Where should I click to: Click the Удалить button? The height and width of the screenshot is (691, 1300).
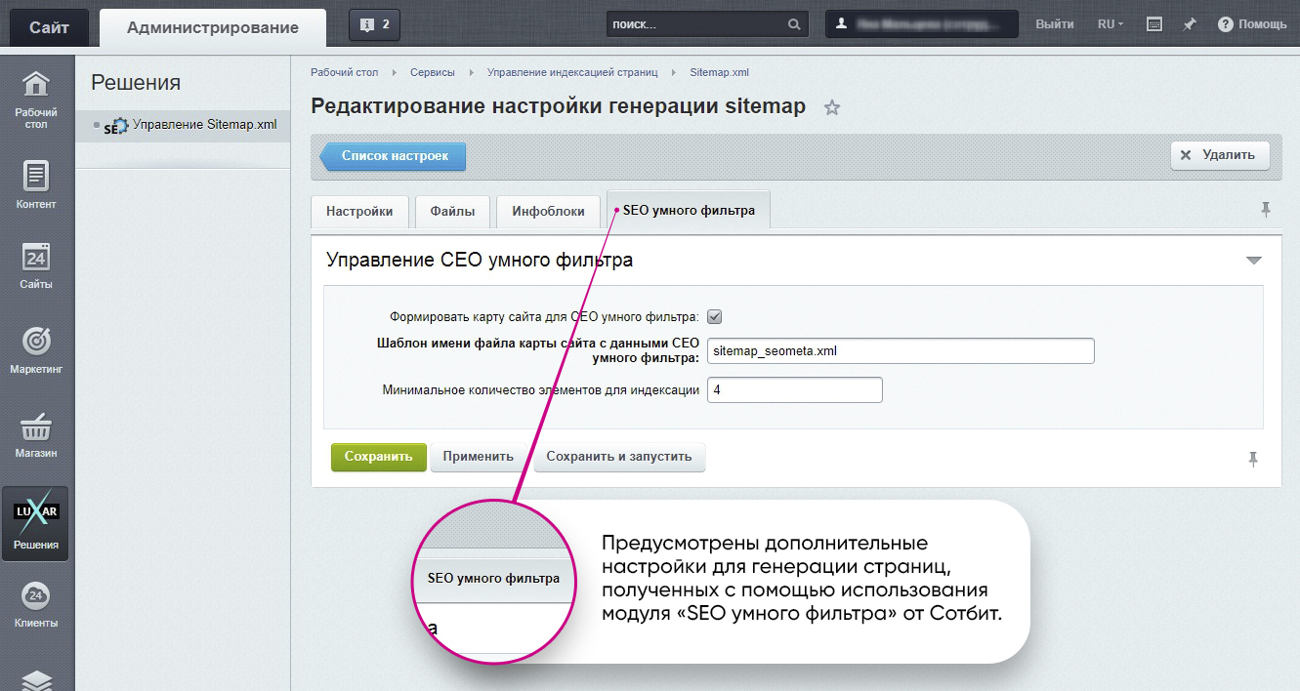click(x=1220, y=155)
